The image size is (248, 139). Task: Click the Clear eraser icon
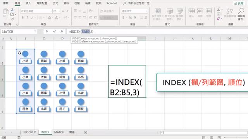coord(219,19)
